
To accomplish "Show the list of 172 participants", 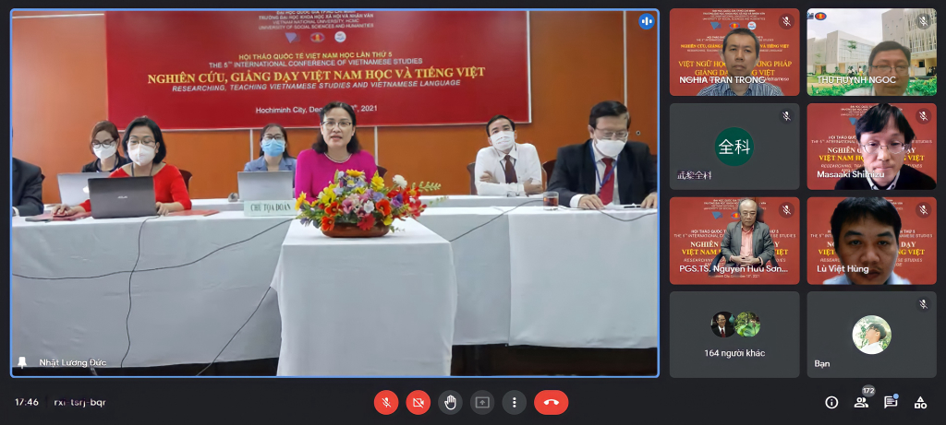I will click(861, 403).
